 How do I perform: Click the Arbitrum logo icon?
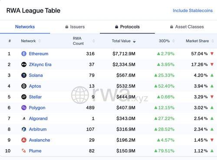24,129
